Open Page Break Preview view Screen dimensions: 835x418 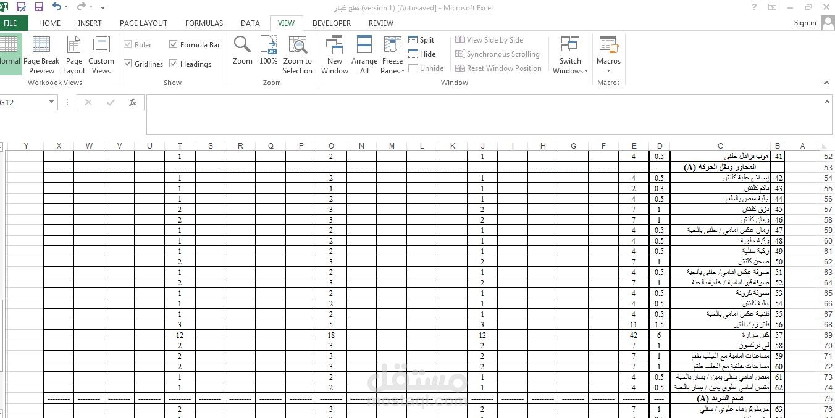(41, 55)
